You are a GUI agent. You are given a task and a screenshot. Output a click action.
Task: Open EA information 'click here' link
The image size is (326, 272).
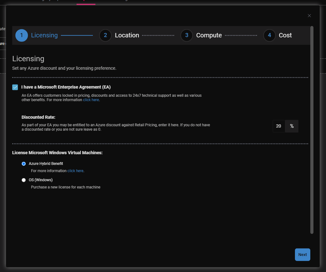(91, 100)
